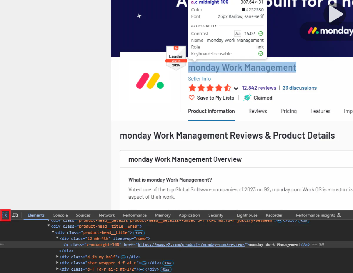Expand the rating breakdown chevron next to stars
This screenshot has height=273, width=353.
point(236,88)
